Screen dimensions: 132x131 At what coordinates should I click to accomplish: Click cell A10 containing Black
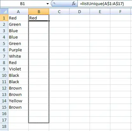pyautogui.click(x=18, y=75)
